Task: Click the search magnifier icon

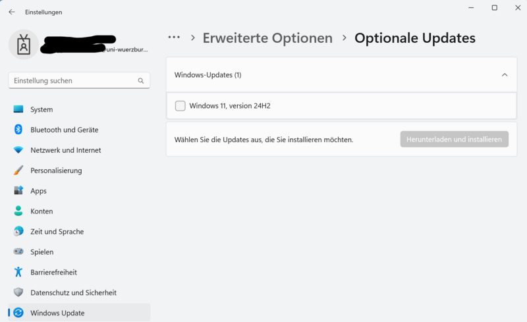Action: coord(141,81)
